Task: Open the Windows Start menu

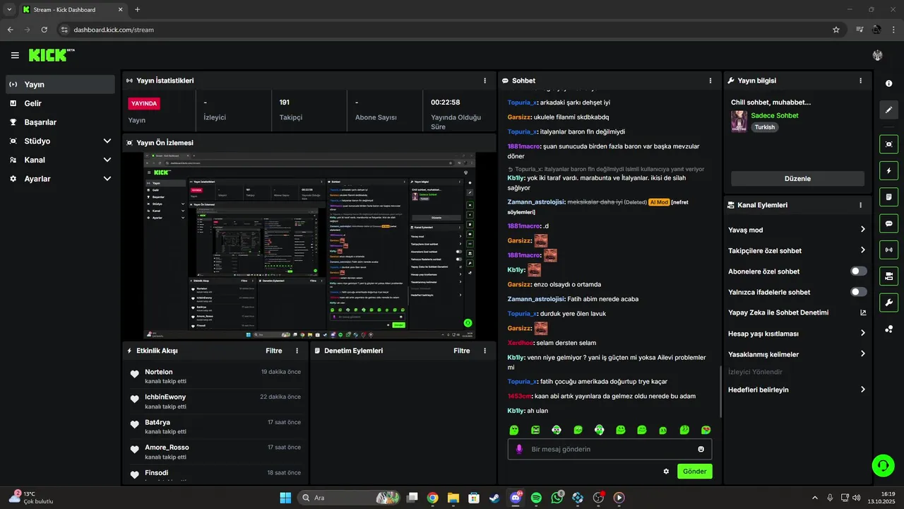Action: [285, 498]
